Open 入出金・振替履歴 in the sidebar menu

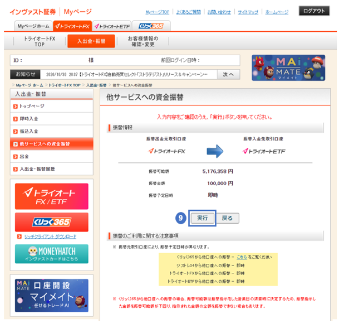point(52,169)
